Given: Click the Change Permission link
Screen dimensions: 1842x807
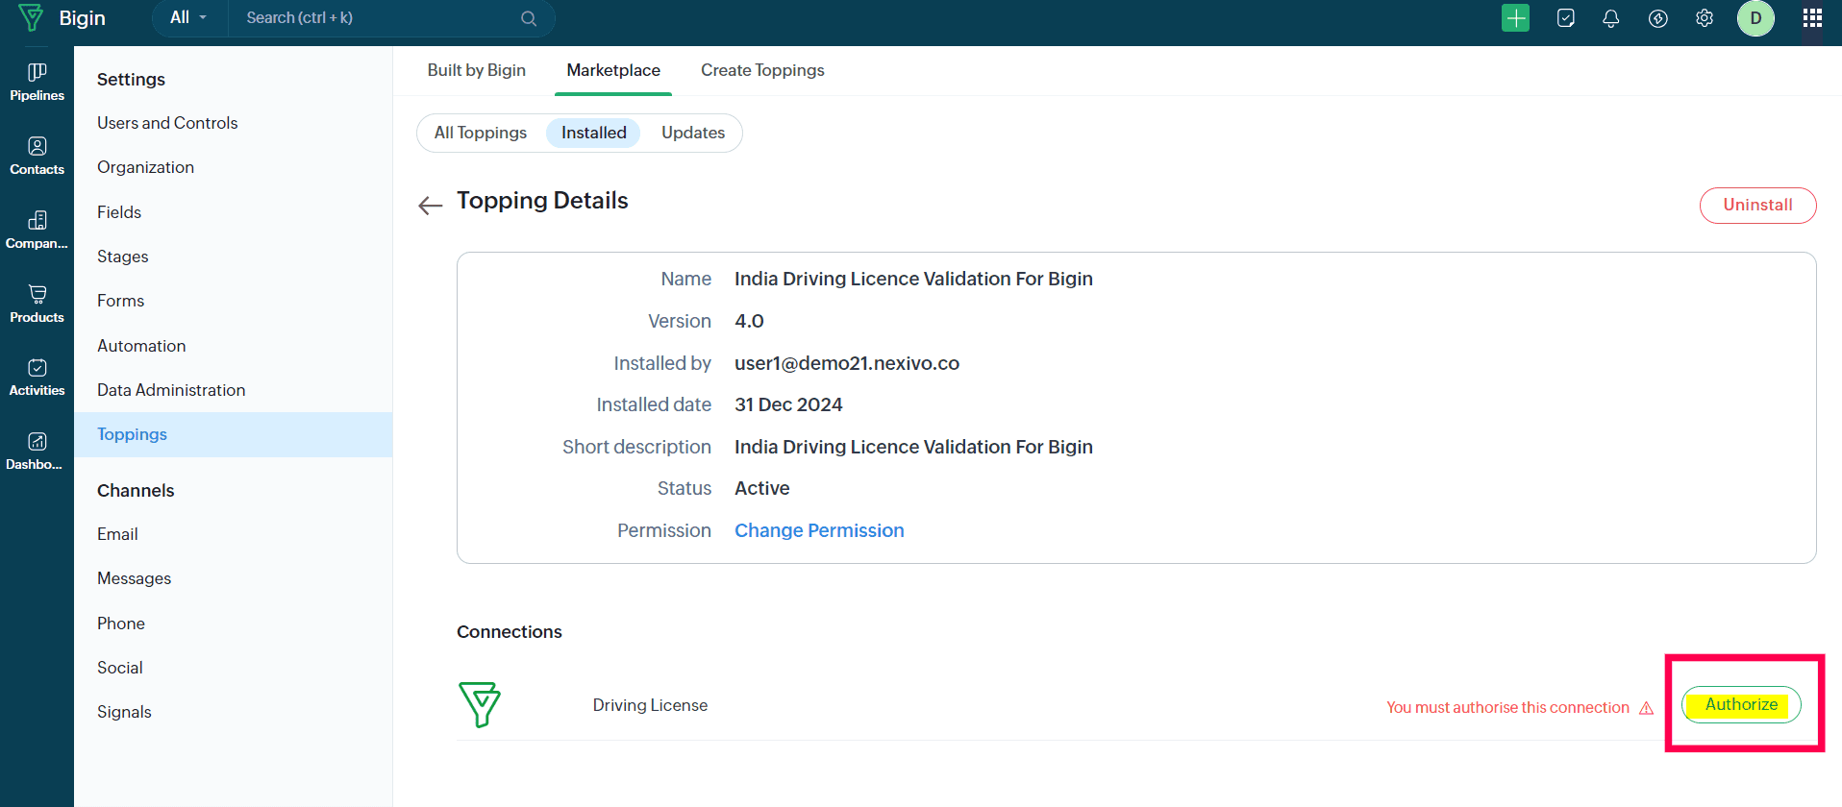Looking at the screenshot, I should tap(819, 530).
